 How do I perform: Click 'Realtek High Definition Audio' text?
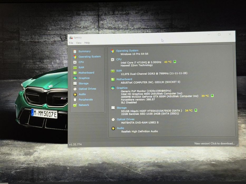coord(139,131)
